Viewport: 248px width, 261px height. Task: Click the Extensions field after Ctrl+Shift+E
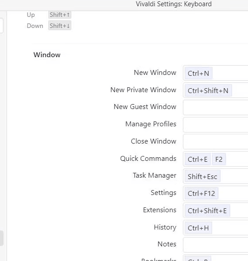pyautogui.click(x=239, y=210)
